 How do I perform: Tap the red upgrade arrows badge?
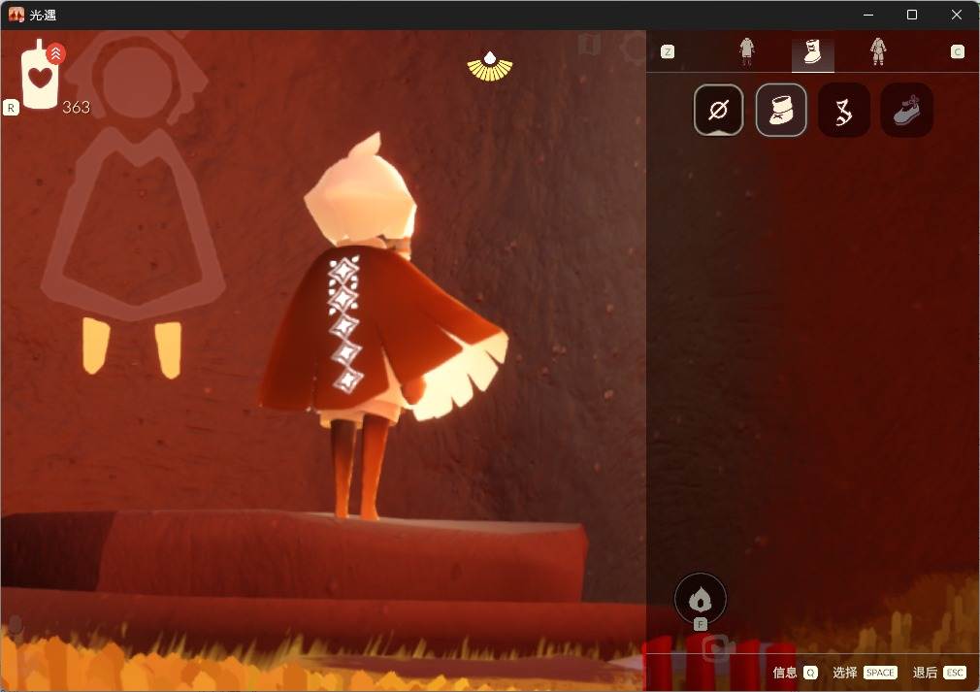[x=55, y=53]
